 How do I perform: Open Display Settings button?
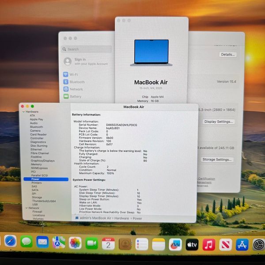pyautogui.click(x=219, y=121)
